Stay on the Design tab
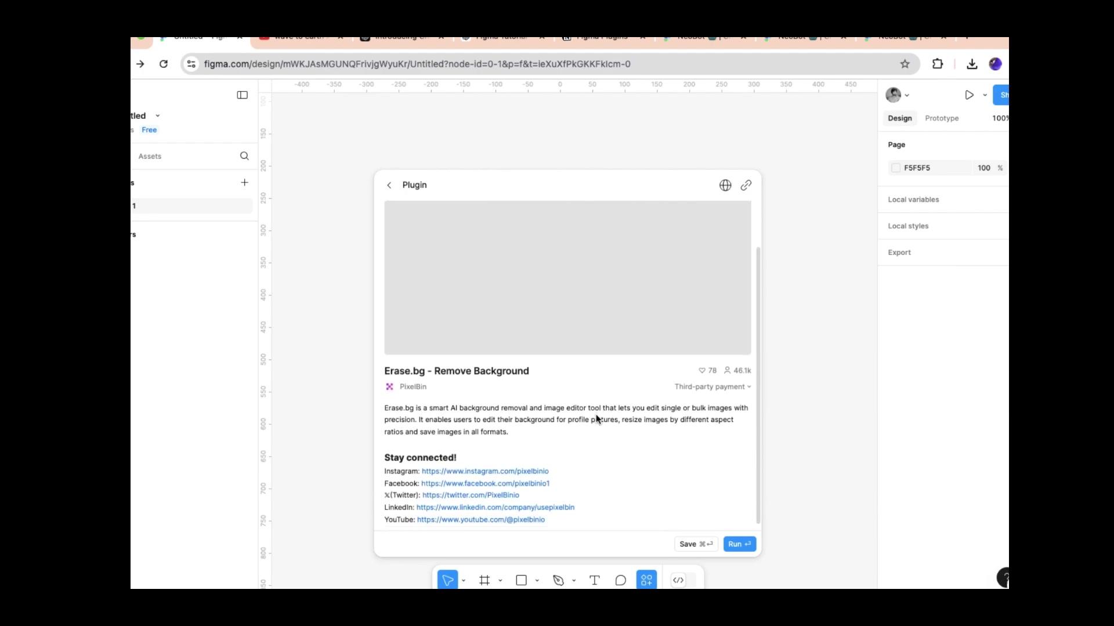The image size is (1114, 626). (x=900, y=118)
